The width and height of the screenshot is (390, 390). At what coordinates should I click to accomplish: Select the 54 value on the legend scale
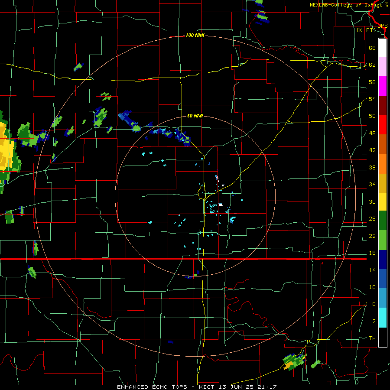pyautogui.click(x=372, y=99)
